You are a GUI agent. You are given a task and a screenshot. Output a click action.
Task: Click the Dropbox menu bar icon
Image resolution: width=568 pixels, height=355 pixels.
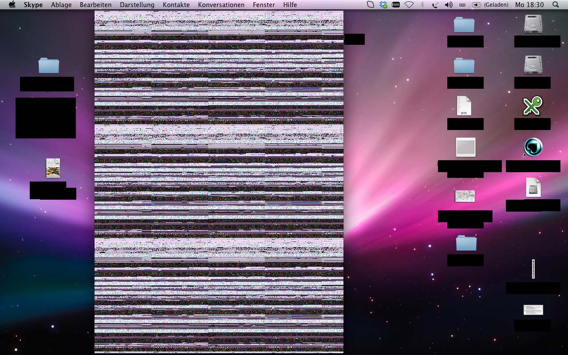383,4
